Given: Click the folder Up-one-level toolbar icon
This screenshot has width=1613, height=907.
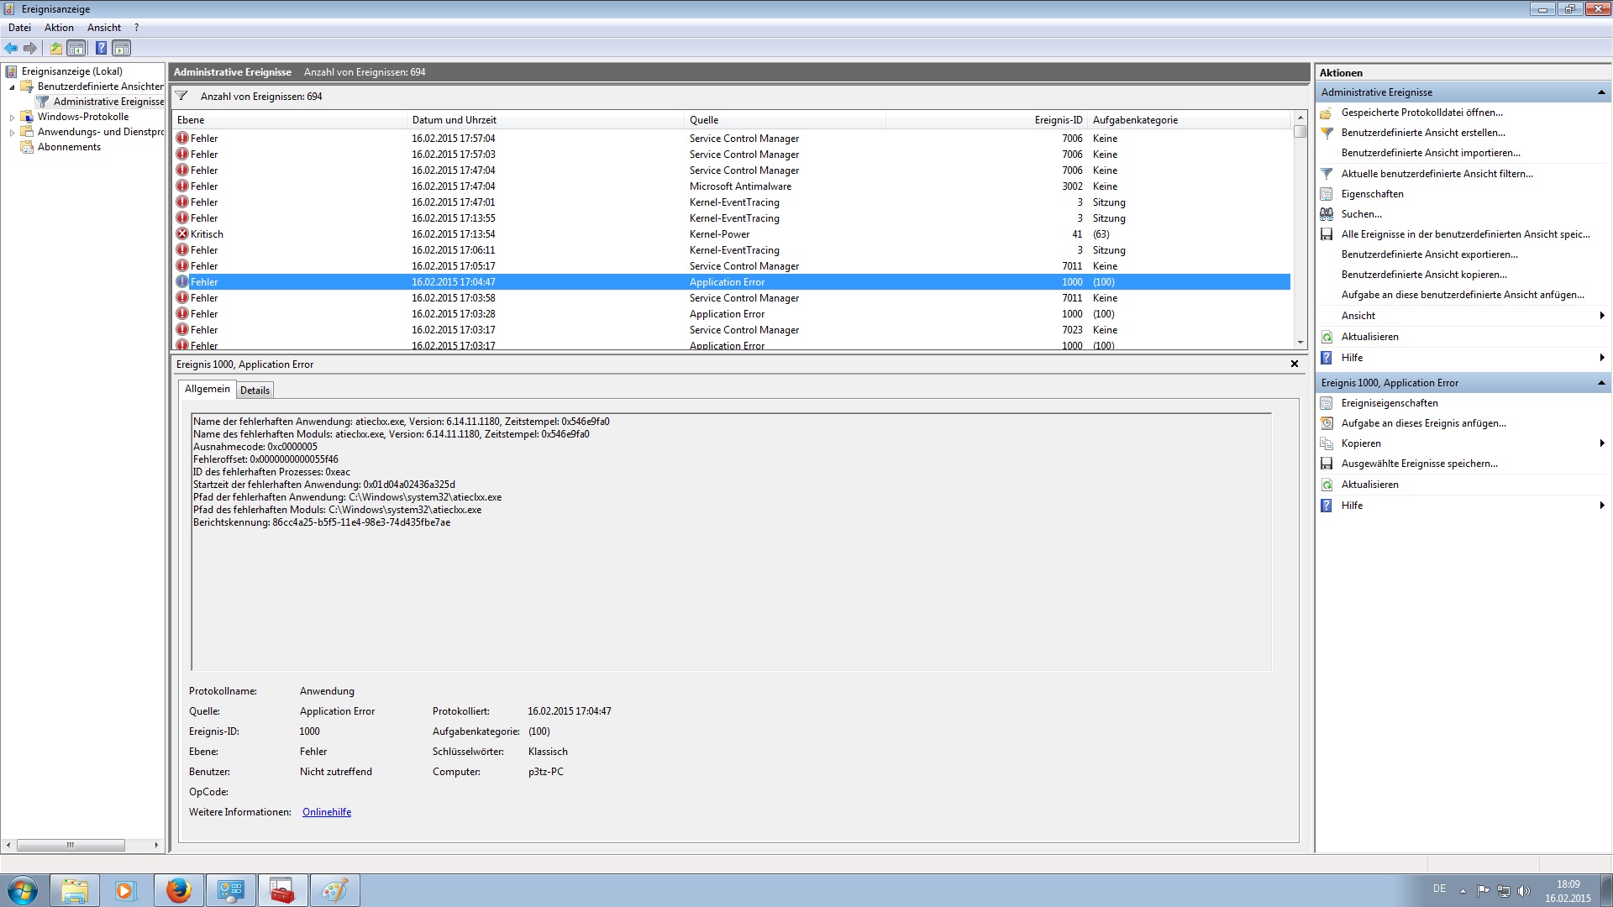Looking at the screenshot, I should click(55, 48).
